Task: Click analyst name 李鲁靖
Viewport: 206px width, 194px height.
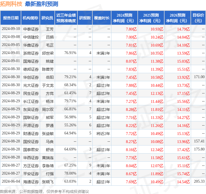Action: pyautogui.click(x=48, y=166)
